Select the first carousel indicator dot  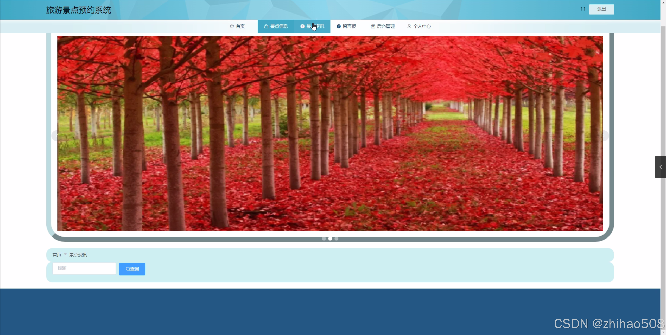point(324,239)
